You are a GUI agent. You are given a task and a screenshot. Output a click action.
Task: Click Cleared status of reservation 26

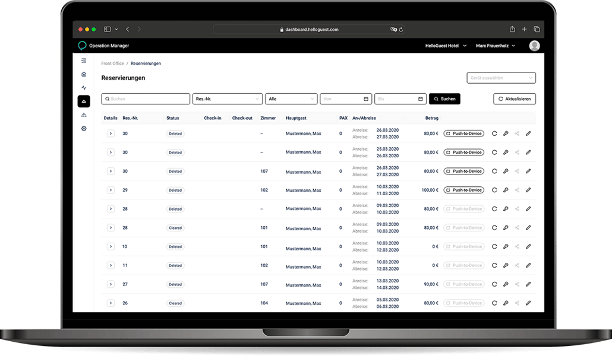coord(175,303)
